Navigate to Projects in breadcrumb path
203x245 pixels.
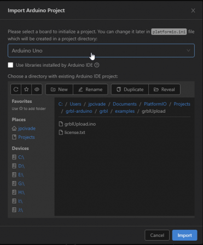[x=182, y=104]
